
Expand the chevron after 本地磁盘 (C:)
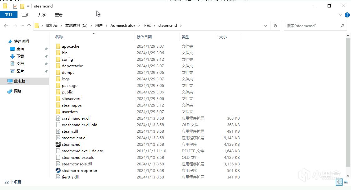[x=91, y=26]
